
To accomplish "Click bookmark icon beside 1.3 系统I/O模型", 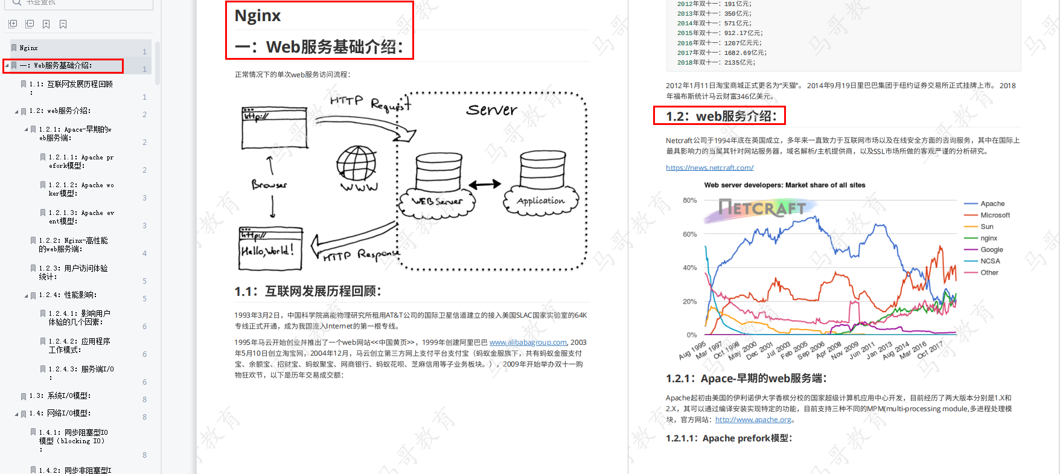I will [x=24, y=396].
